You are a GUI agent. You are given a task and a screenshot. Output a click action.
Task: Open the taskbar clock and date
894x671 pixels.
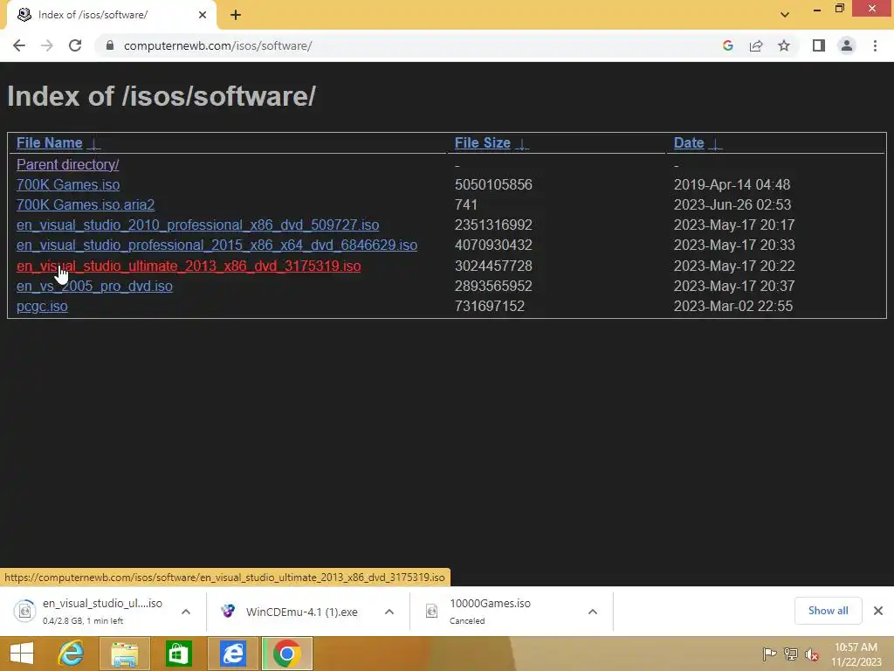click(856, 654)
